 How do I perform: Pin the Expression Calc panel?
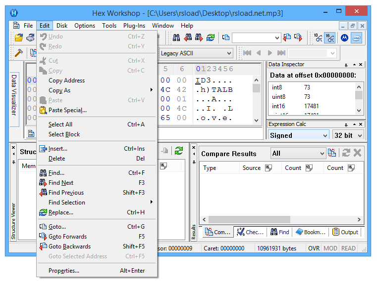(346, 124)
